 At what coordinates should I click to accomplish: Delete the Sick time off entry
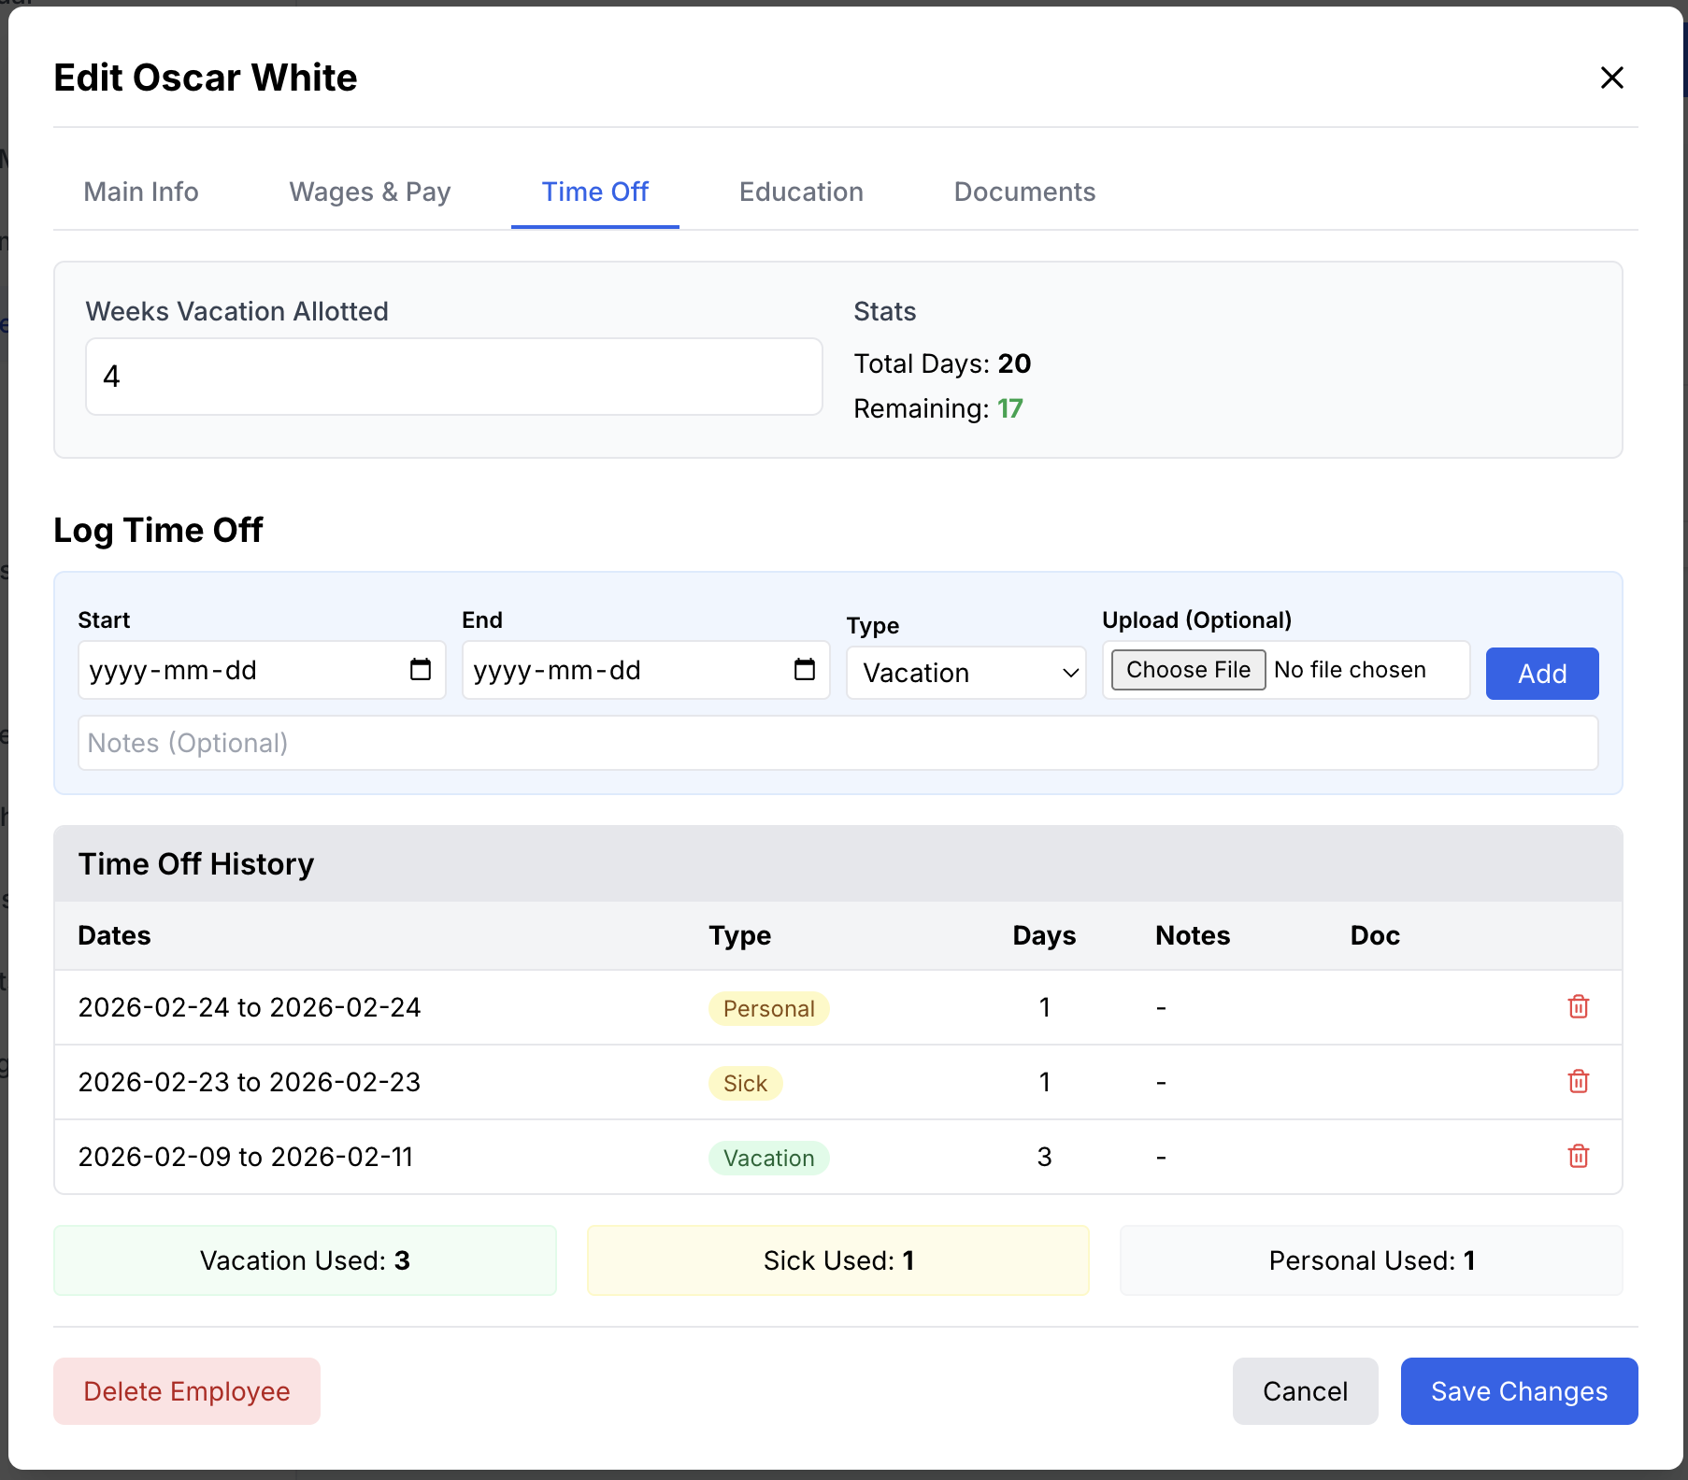pos(1578,1082)
